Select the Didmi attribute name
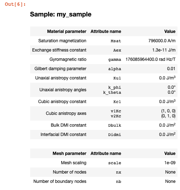The image size is (180, 190). (114, 135)
